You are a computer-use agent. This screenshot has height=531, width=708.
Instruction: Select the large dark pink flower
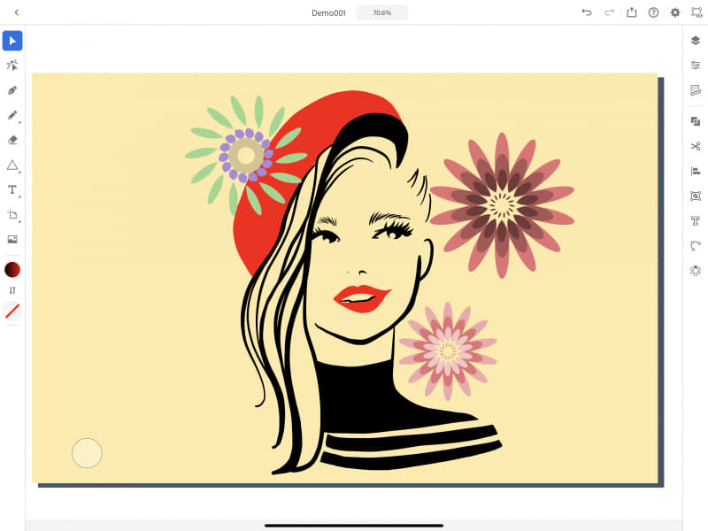(x=502, y=205)
